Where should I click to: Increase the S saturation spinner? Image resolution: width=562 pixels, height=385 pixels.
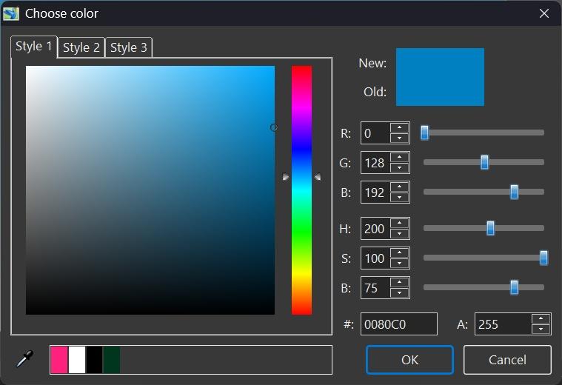(399, 253)
